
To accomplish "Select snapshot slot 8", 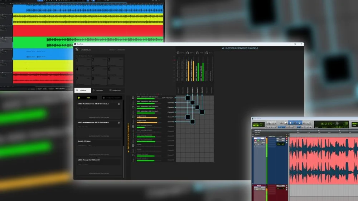I will pyautogui.click(x=99, y=81).
